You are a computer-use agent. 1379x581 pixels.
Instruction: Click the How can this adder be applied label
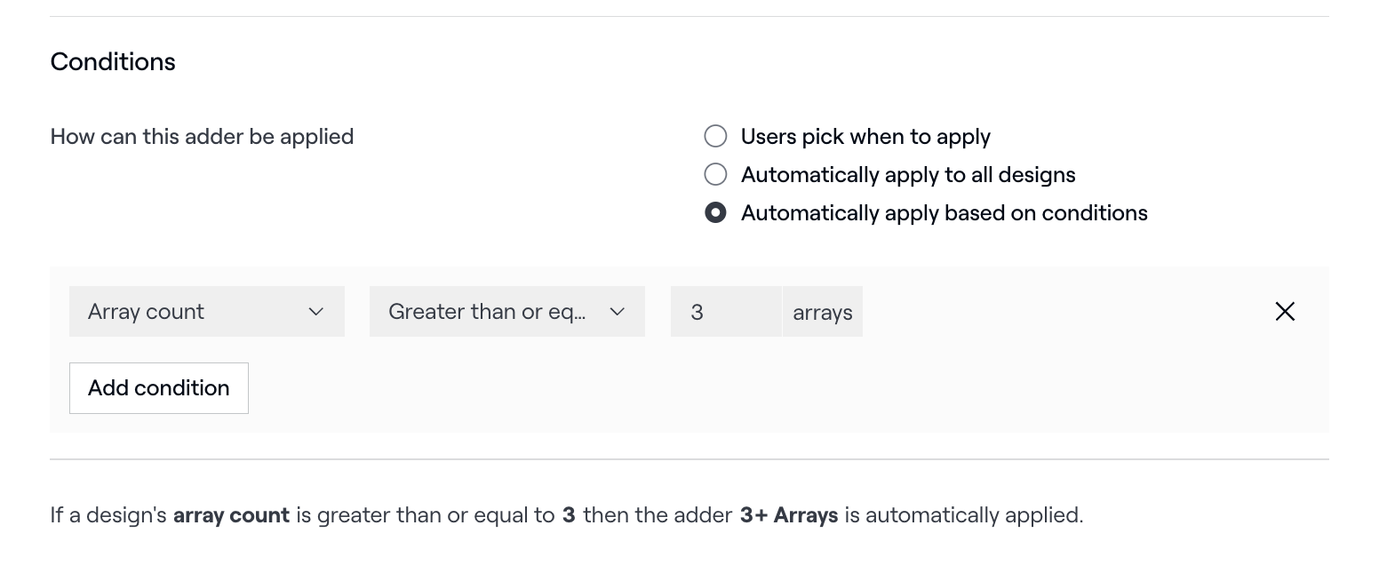click(x=202, y=137)
